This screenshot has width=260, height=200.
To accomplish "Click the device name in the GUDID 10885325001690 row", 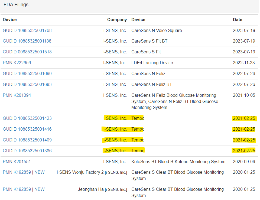I will (x=148, y=73).
